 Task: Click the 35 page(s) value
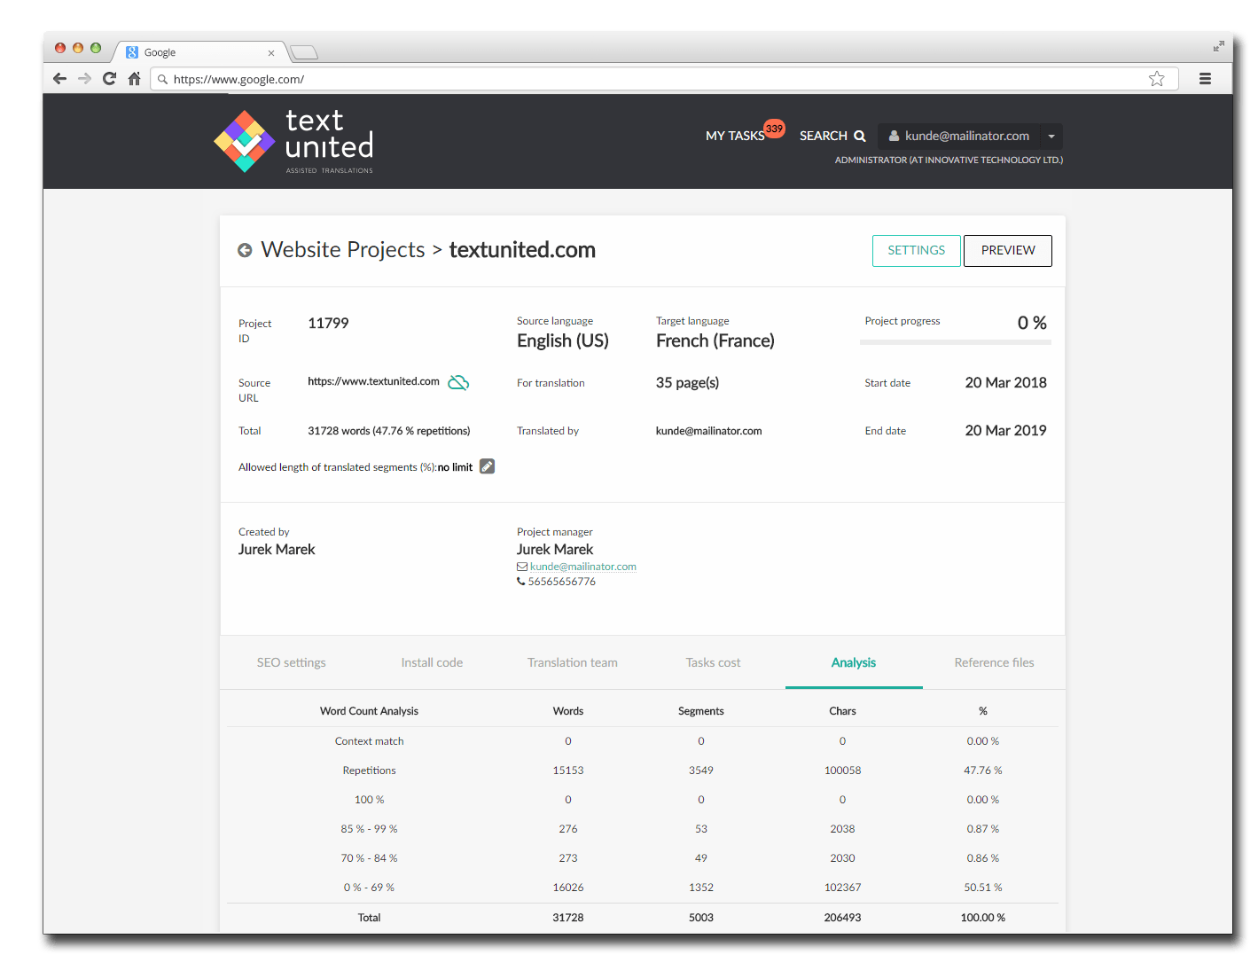pyautogui.click(x=687, y=383)
